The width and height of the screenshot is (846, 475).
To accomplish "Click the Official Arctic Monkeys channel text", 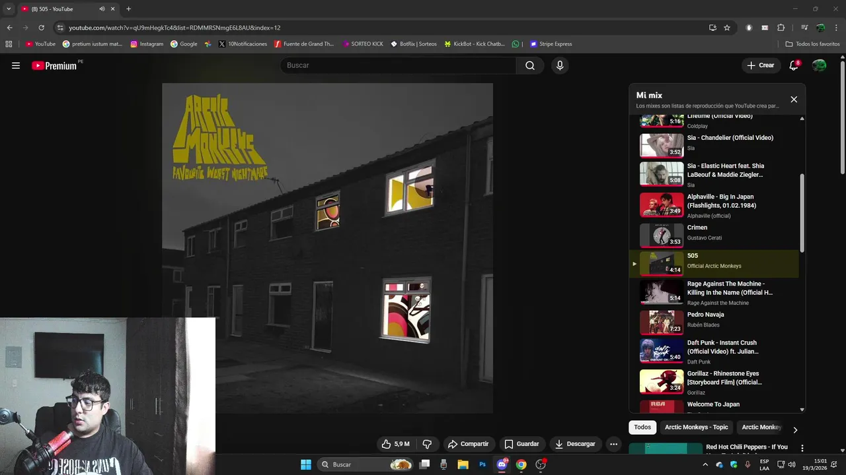I will click(714, 266).
